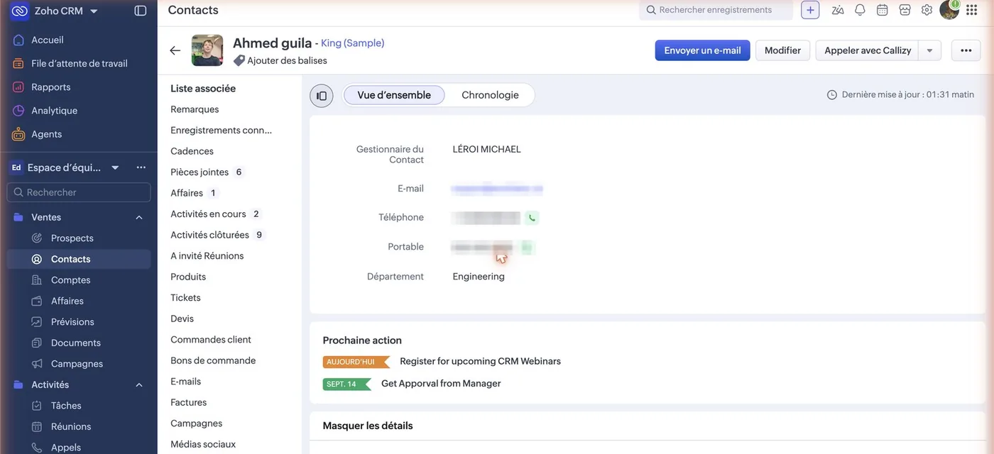Click the Zoho CRM logo icon
994x454 pixels.
[x=20, y=11]
